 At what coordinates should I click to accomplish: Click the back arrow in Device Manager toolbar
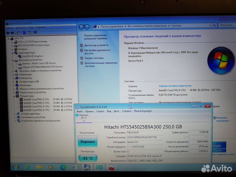pyautogui.click(x=8, y=32)
